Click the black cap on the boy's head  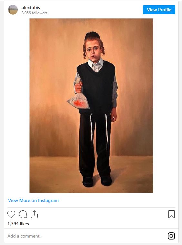click(93, 36)
